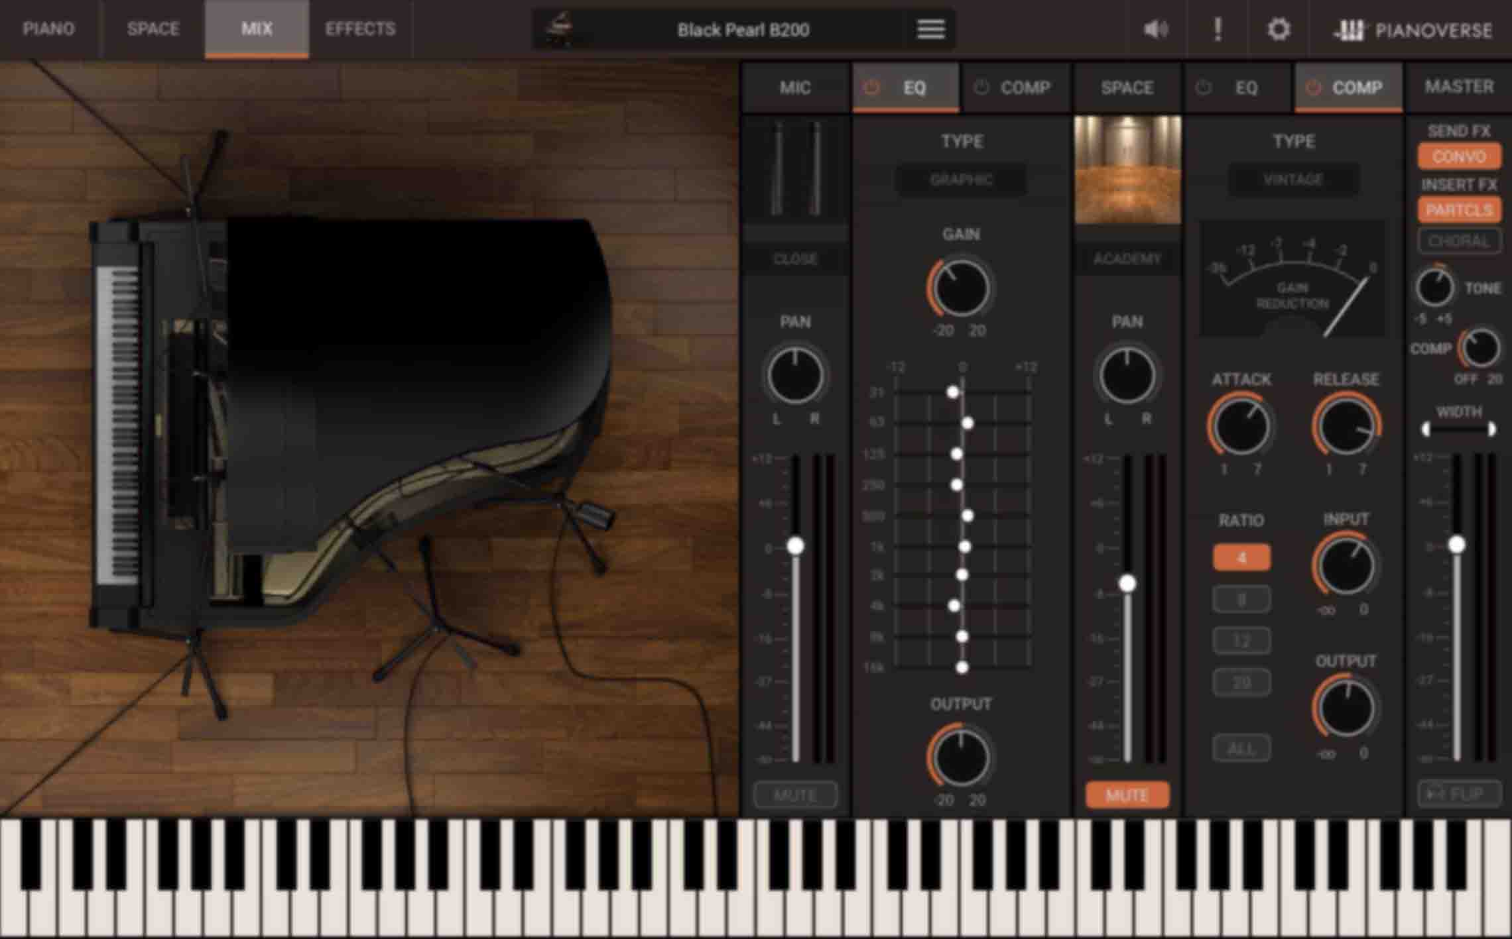Viewport: 1512px width, 939px height.
Task: Enable the COMP section on Space channel
Action: pyautogui.click(x=1310, y=87)
